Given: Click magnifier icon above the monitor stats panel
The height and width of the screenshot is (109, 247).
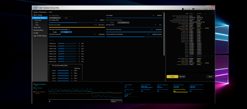Looking at the screenshot, I should pyautogui.click(x=213, y=83).
